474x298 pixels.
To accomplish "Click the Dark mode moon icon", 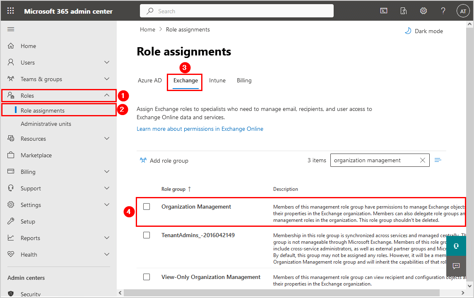I will (408, 31).
